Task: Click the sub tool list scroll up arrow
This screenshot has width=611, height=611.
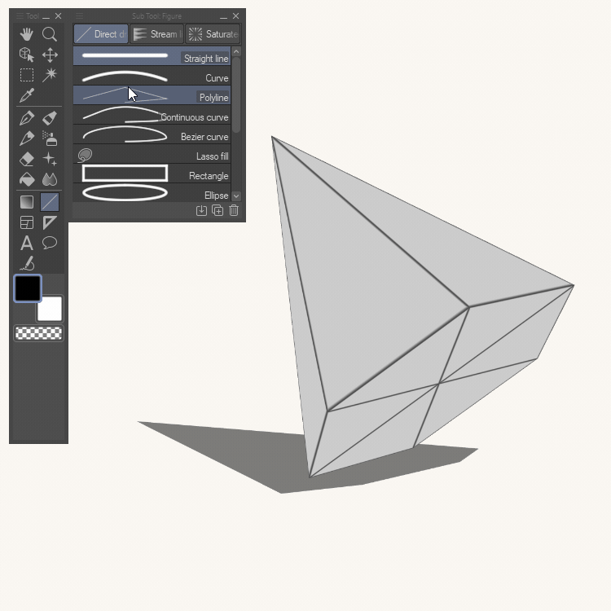Action: 236,51
